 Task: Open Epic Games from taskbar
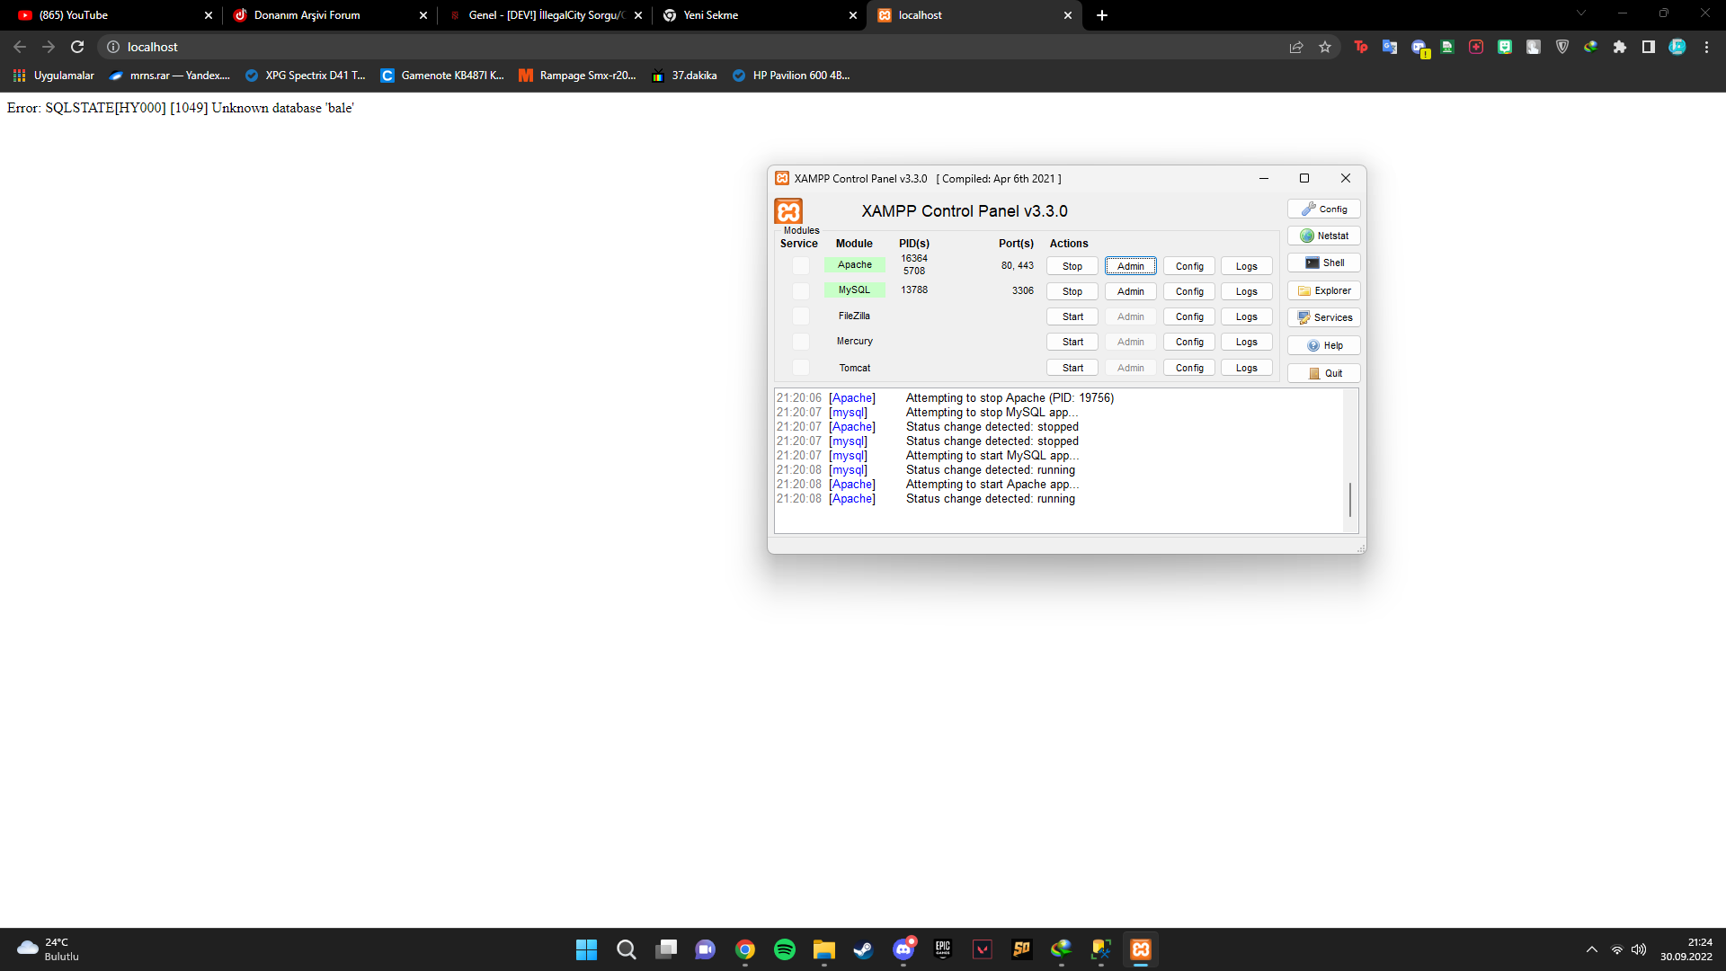pos(943,949)
